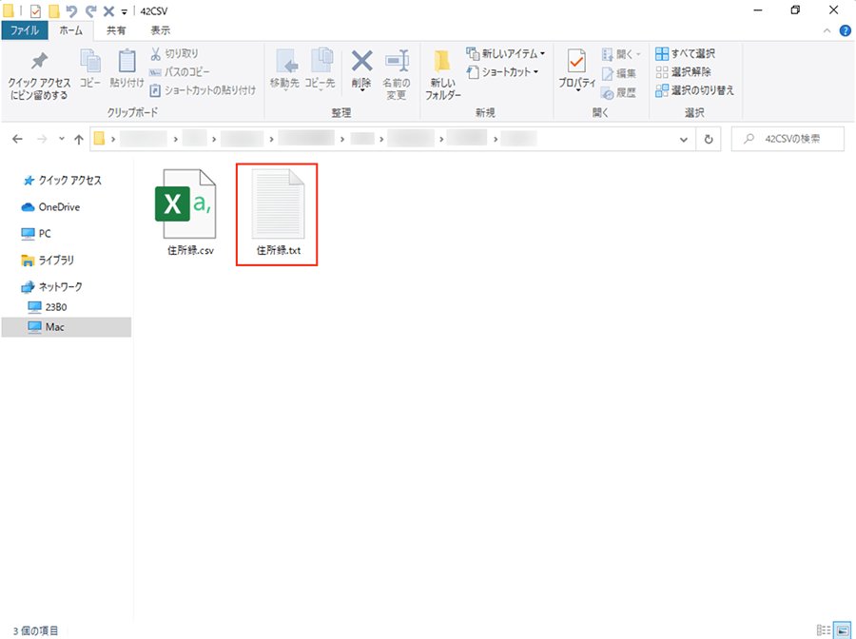Image resolution: width=856 pixels, height=639 pixels.
Task: Select OneDrive in navigation pane
Action: click(50, 207)
